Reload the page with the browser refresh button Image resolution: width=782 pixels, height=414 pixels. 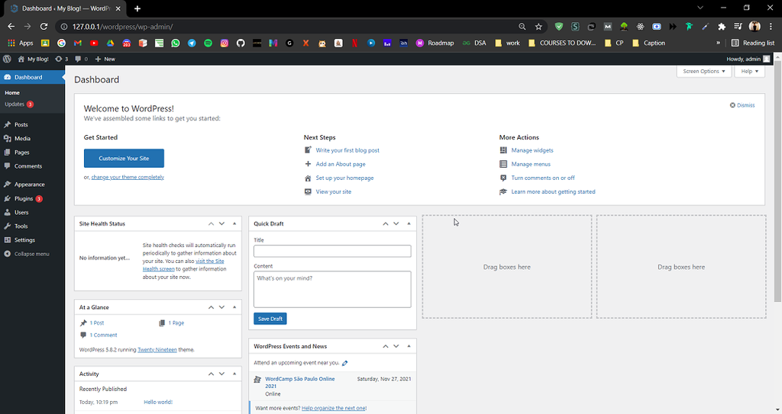point(44,27)
